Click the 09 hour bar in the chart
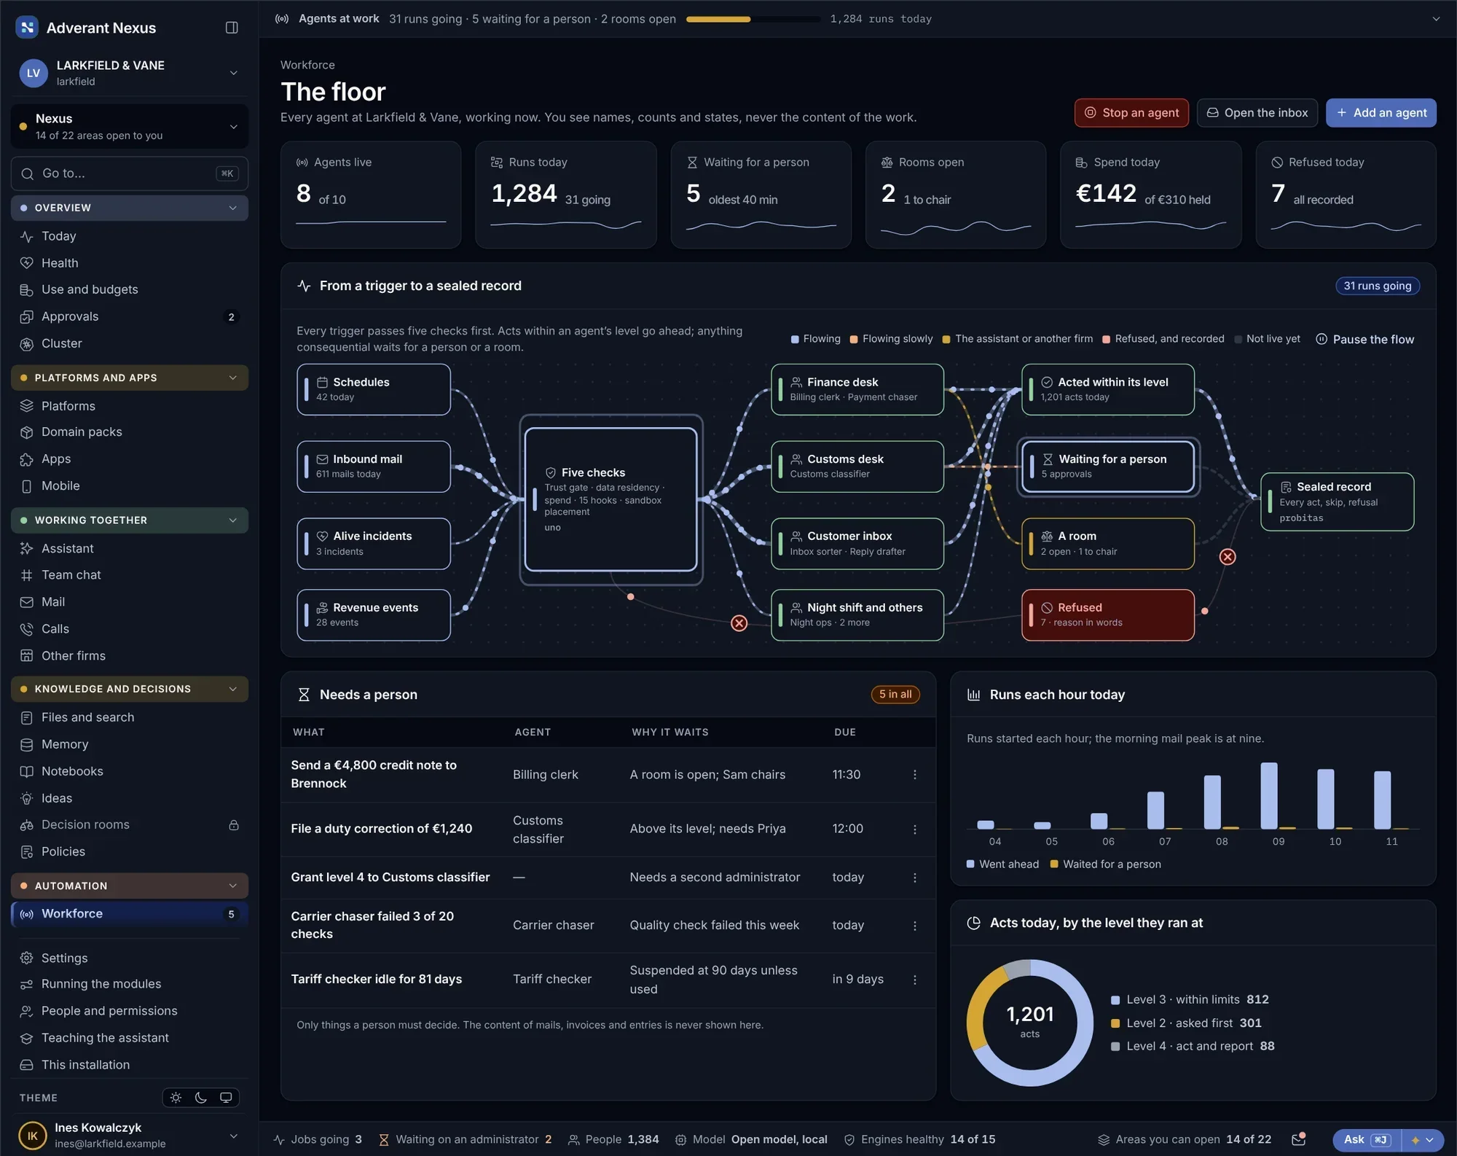This screenshot has height=1156, width=1457. (x=1269, y=796)
